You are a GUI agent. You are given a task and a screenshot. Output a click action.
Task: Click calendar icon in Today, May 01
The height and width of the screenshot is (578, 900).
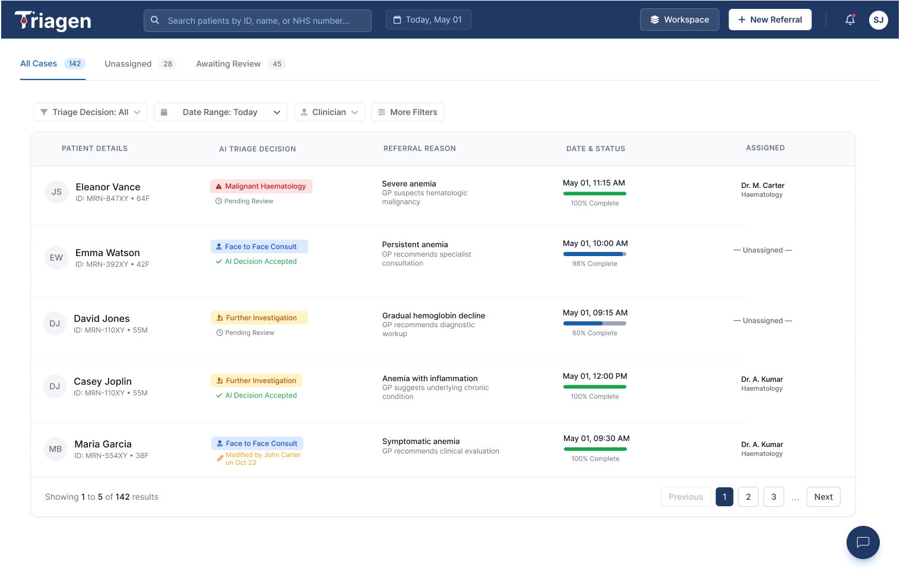[397, 20]
